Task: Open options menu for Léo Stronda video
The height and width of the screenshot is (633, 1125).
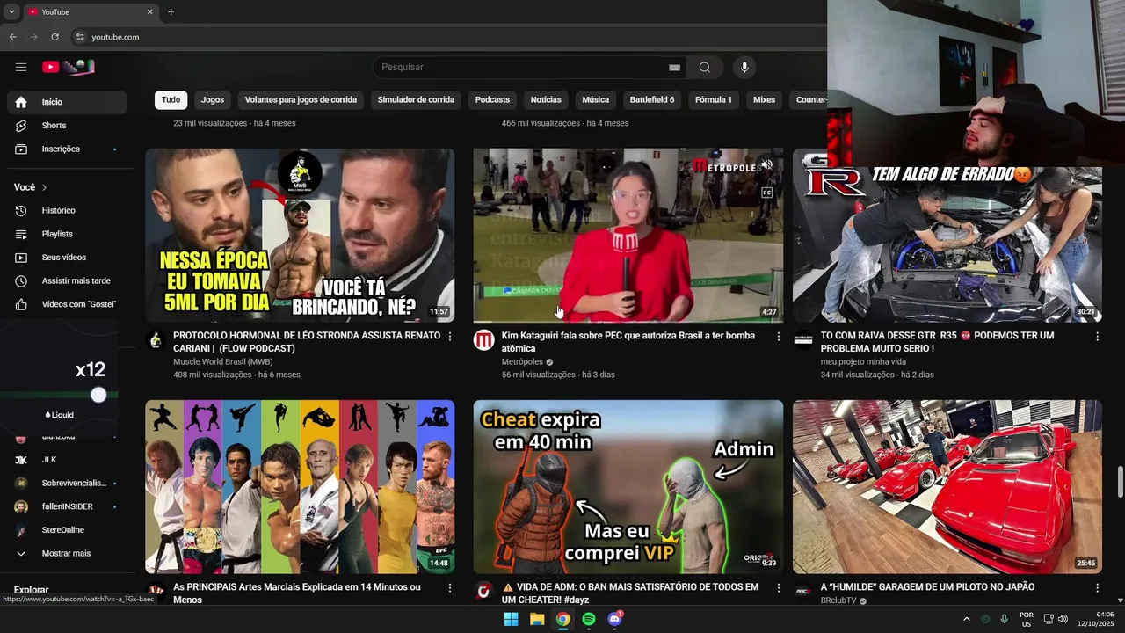Action: 450,337
